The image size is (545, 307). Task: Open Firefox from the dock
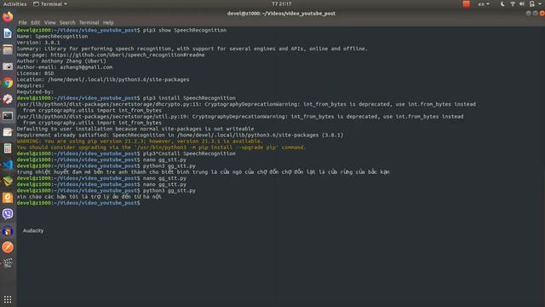[x=8, y=17]
